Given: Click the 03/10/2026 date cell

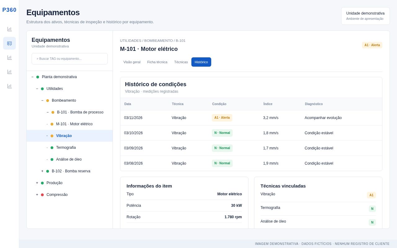Looking at the screenshot, I should tap(133, 133).
